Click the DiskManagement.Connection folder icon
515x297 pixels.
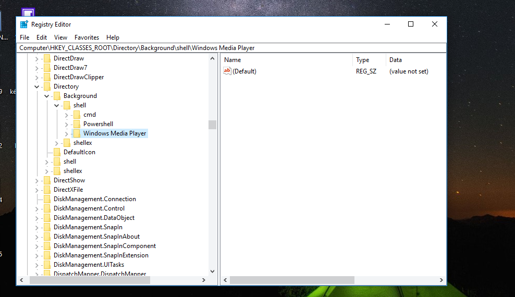pyautogui.click(x=47, y=199)
